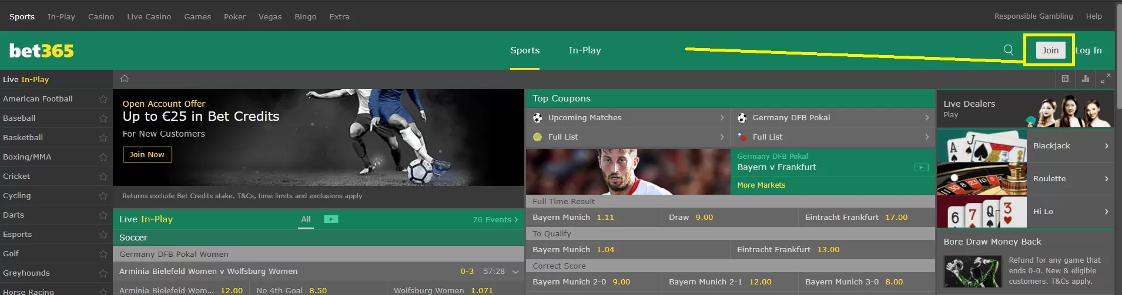
Task: Click the live streaming video filter icon
Action: 331,219
